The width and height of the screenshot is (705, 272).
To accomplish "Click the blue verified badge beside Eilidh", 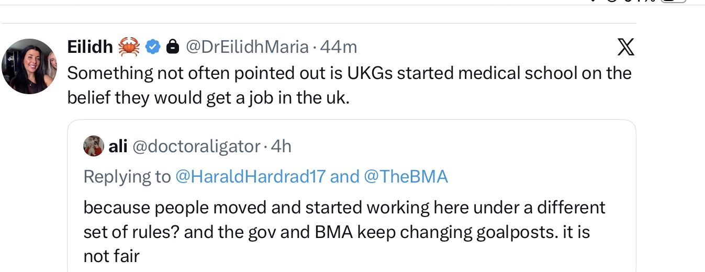I will [152, 47].
